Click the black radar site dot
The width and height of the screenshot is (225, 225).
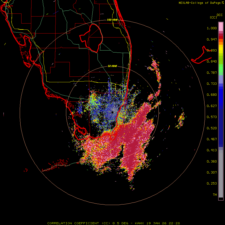(112, 112)
